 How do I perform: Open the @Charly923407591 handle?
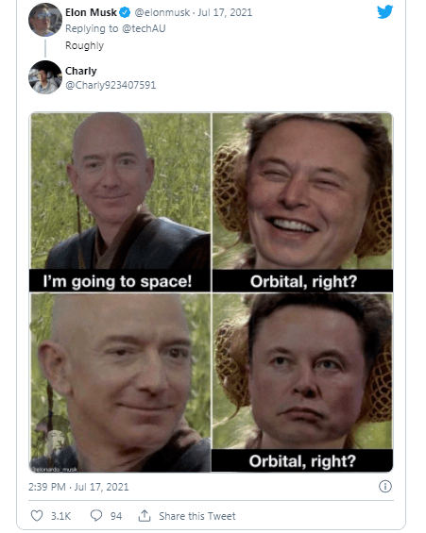tap(111, 85)
